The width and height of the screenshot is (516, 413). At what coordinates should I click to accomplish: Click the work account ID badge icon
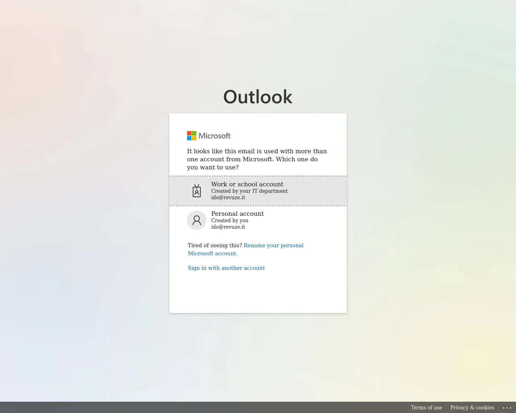click(x=197, y=191)
